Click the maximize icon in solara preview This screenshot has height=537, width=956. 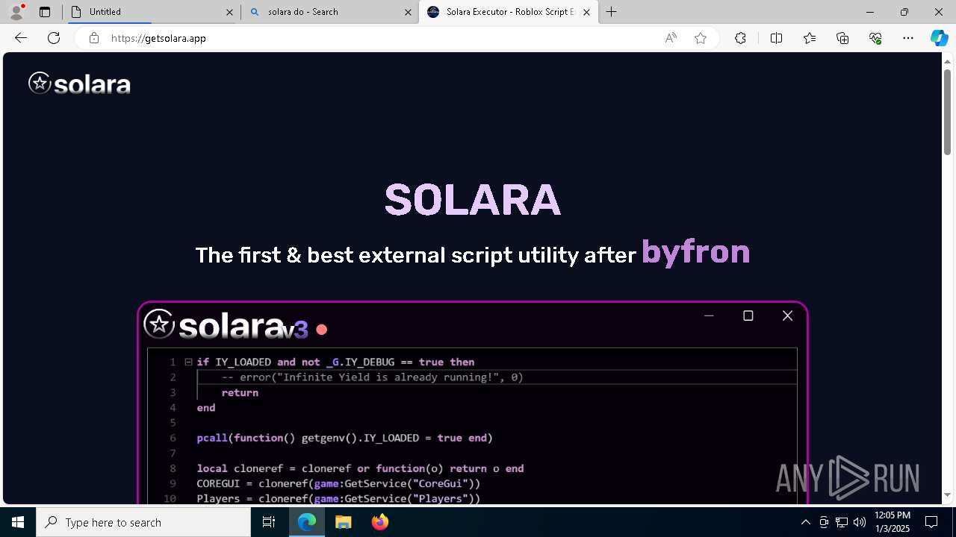pyautogui.click(x=748, y=316)
